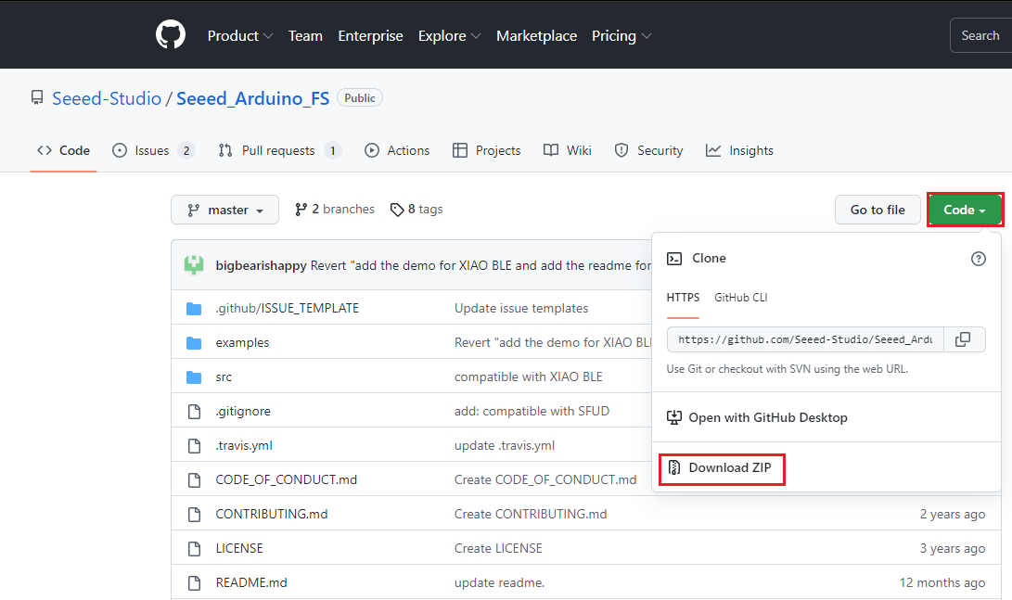Open the Seeed_Arduino_FS repository link
The width and height of the screenshot is (1012, 600).
click(253, 98)
